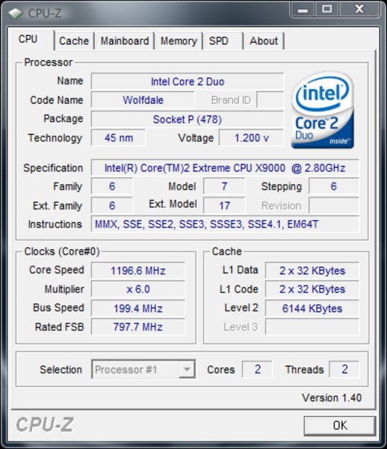The height and width of the screenshot is (449, 387).
Task: Minimize the CPU-Z window
Action: point(303,10)
